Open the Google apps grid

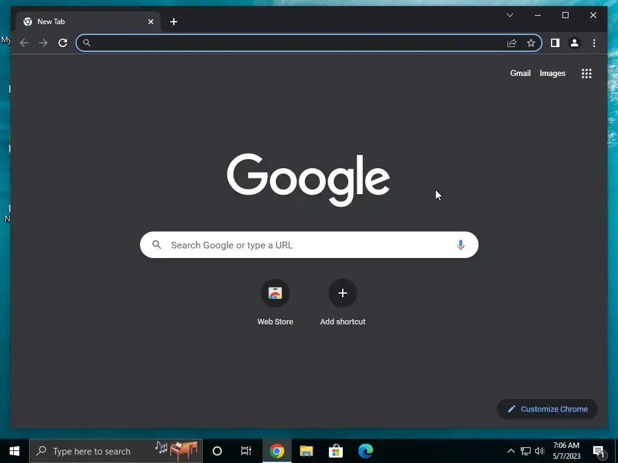587,74
